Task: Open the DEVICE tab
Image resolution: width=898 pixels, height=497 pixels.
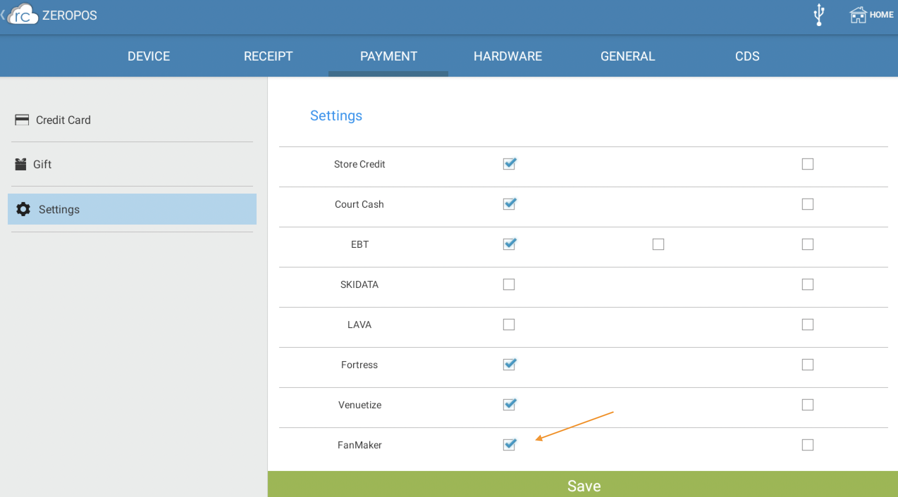Action: 149,56
